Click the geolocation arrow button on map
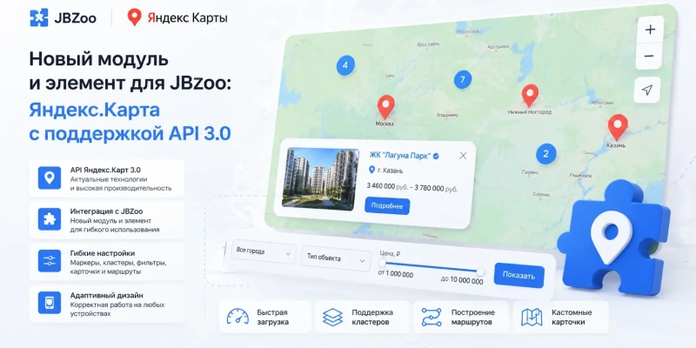The image size is (696, 348). click(647, 90)
